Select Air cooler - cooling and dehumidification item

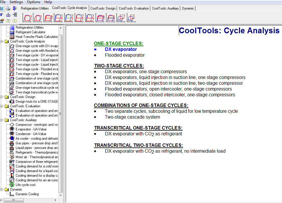(37, 139)
